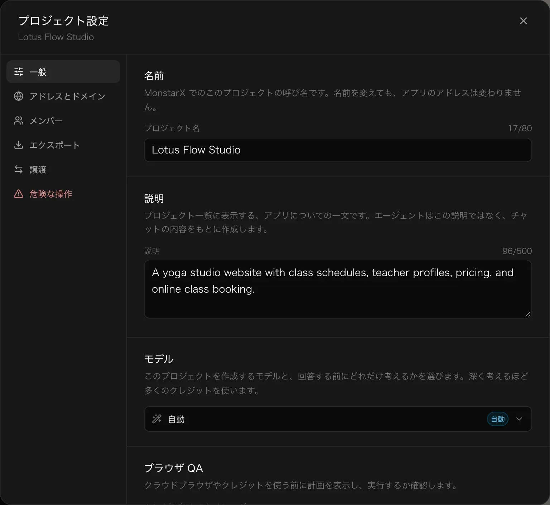The height and width of the screenshot is (505, 550).
Task: Grab the 説明 textarea resize handle
Action: tap(527, 314)
